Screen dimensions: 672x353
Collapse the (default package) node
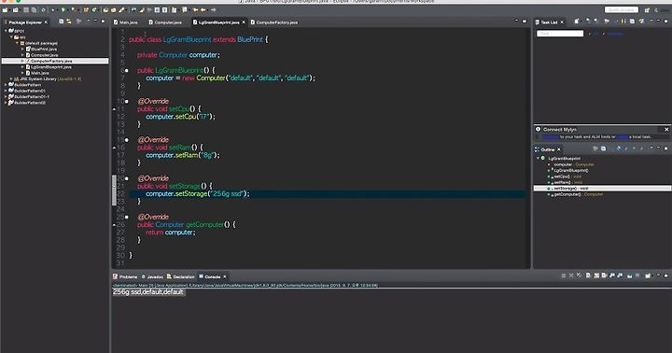(17, 43)
